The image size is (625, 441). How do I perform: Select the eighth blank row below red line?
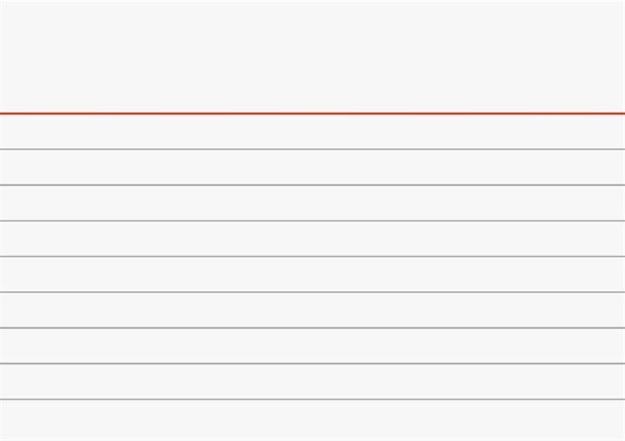[x=312, y=382]
